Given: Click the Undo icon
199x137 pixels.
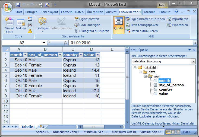Looking at the screenshot, I should [x=24, y=5].
